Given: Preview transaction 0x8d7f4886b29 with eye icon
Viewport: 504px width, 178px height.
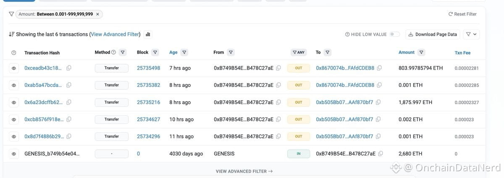Looking at the screenshot, I should [14, 137].
